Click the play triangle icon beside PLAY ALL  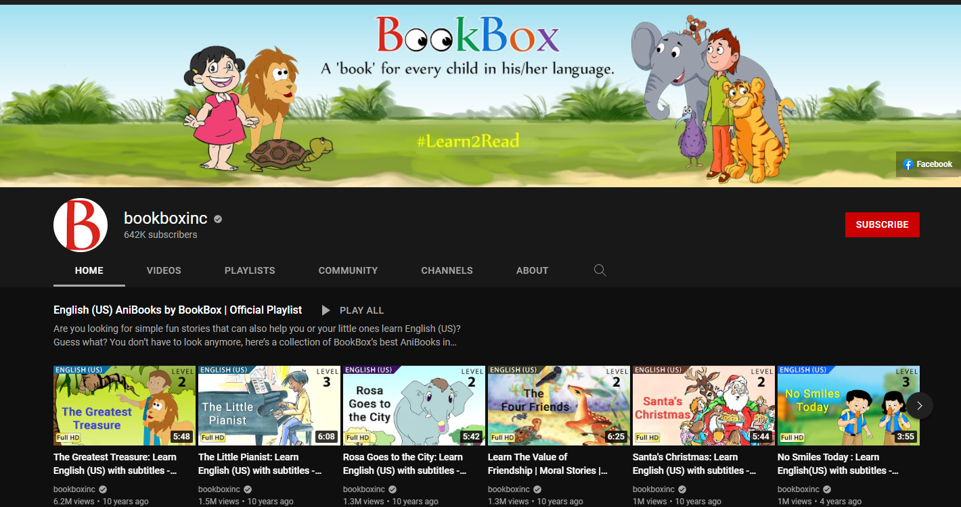326,310
